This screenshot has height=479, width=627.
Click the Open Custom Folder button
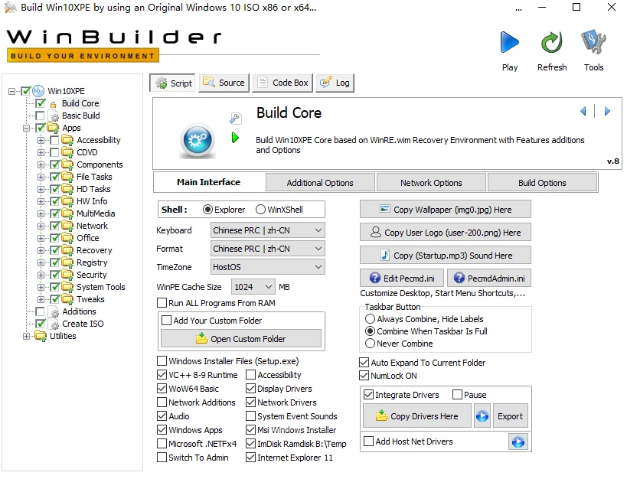[241, 339]
